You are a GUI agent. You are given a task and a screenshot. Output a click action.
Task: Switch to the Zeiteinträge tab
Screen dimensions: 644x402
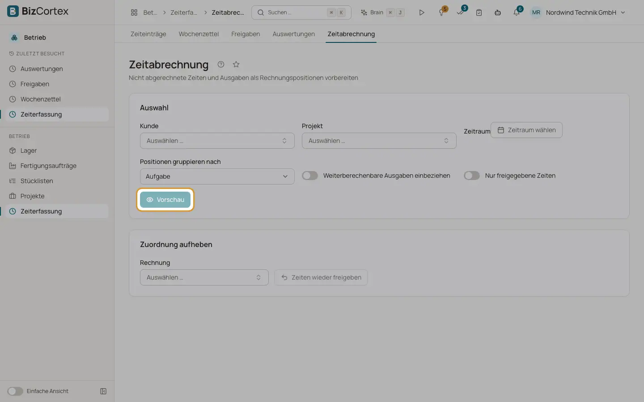pyautogui.click(x=148, y=34)
